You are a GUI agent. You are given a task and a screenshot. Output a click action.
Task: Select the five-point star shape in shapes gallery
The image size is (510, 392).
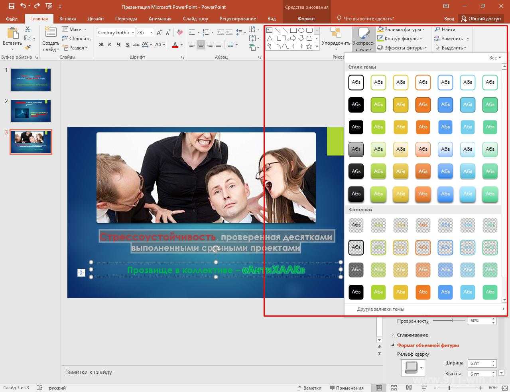[309, 47]
